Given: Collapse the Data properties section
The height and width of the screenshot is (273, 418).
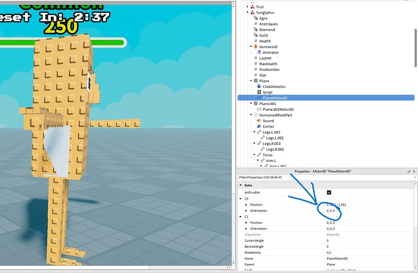Looking at the screenshot, I should click(241, 185).
